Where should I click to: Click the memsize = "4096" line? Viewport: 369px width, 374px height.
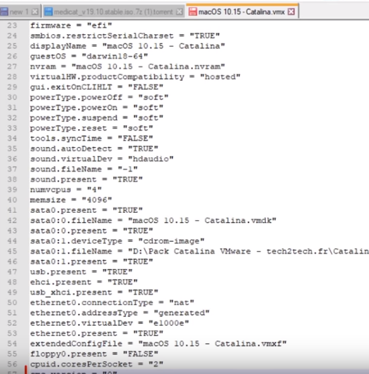(x=71, y=199)
